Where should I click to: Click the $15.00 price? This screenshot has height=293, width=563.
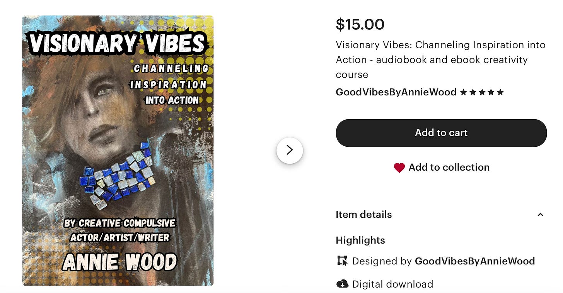click(x=360, y=25)
